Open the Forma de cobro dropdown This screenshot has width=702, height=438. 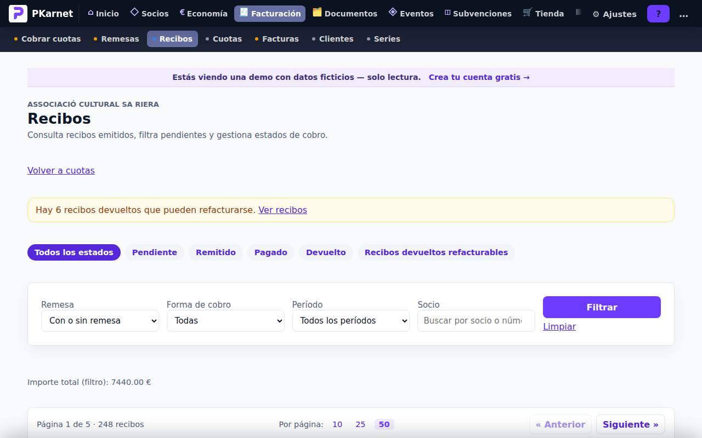click(x=225, y=321)
